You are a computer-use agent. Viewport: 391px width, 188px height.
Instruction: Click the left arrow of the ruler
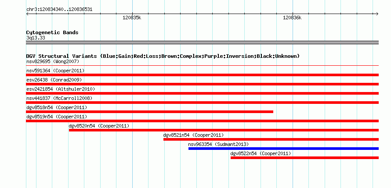click(28, 14)
